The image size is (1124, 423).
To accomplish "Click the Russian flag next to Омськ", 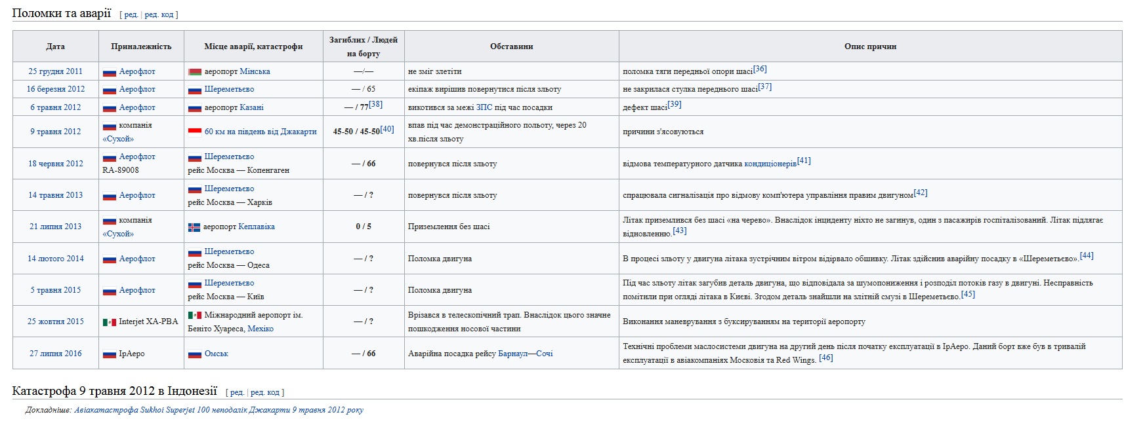I will click(x=195, y=354).
